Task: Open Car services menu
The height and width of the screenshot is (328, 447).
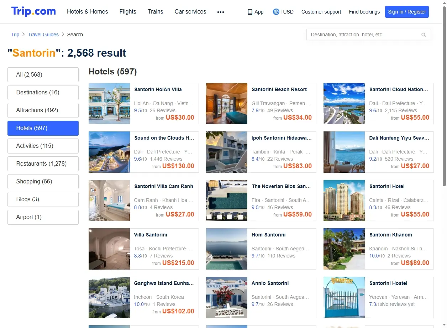Action: coord(190,12)
